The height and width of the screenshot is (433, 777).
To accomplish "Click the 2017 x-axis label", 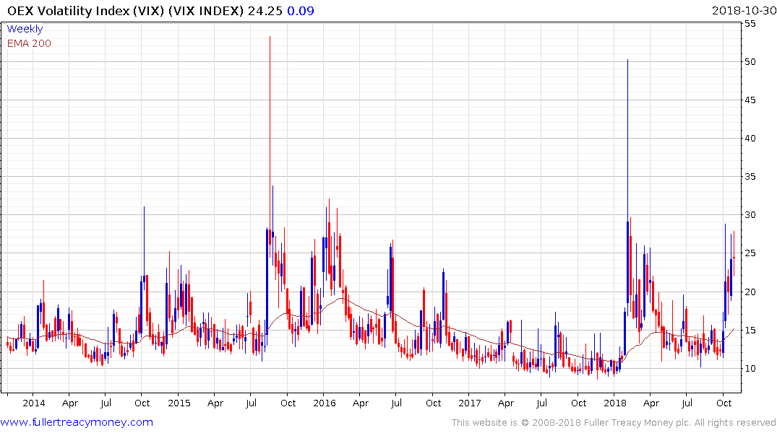I will click(470, 403).
